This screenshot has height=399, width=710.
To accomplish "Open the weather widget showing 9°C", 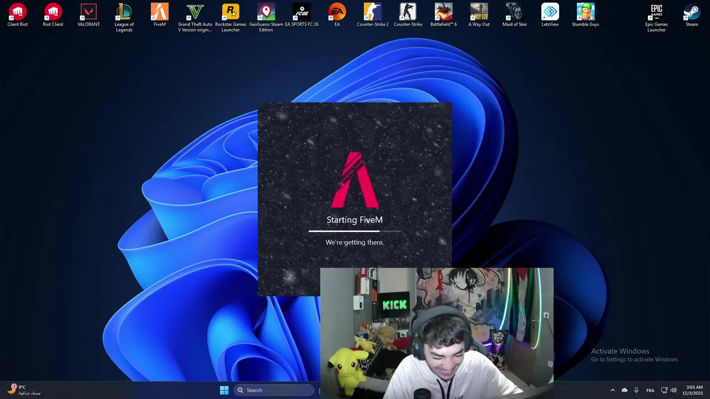I will point(24,390).
